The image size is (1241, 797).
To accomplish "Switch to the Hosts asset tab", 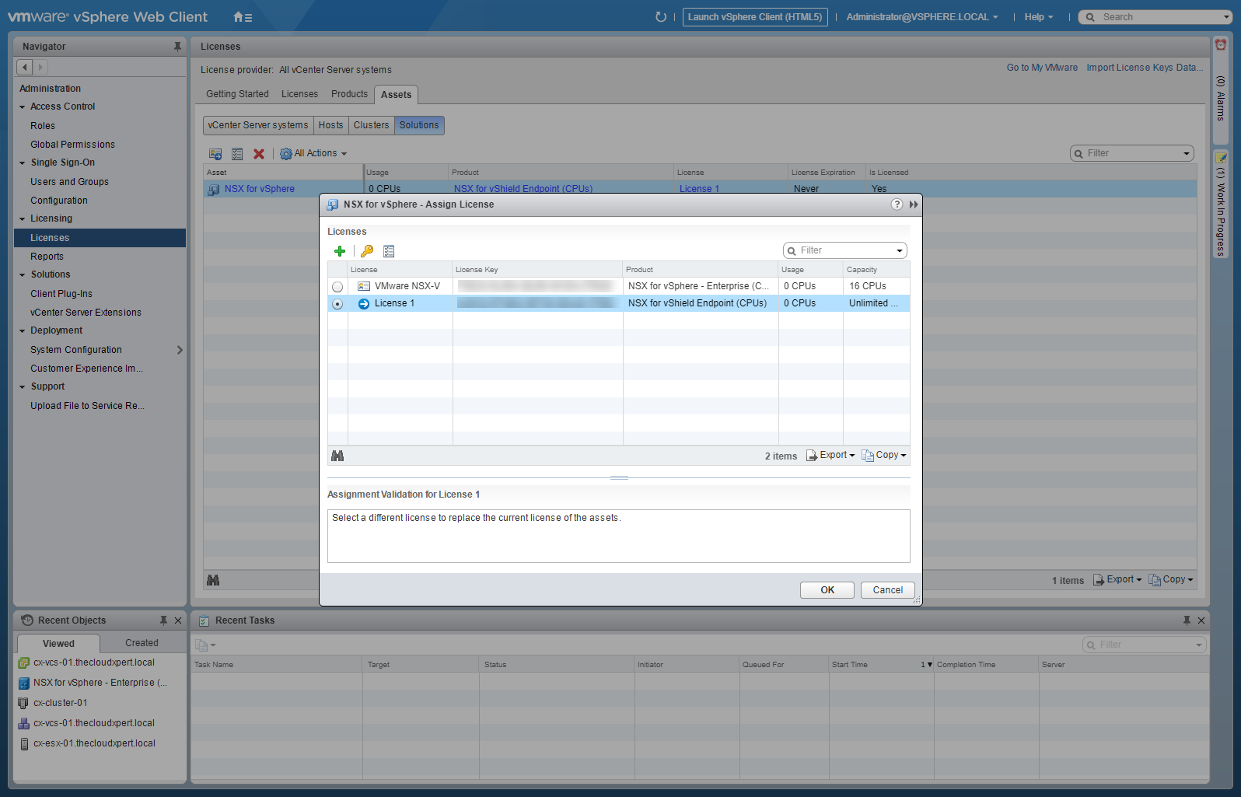I will pyautogui.click(x=330, y=125).
